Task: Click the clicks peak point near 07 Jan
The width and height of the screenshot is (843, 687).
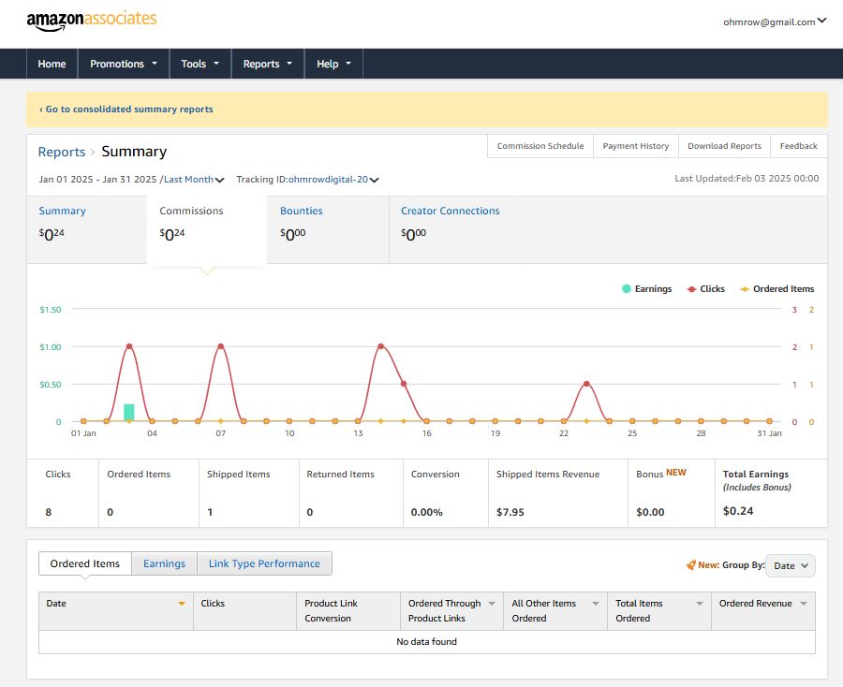Action: coord(220,346)
